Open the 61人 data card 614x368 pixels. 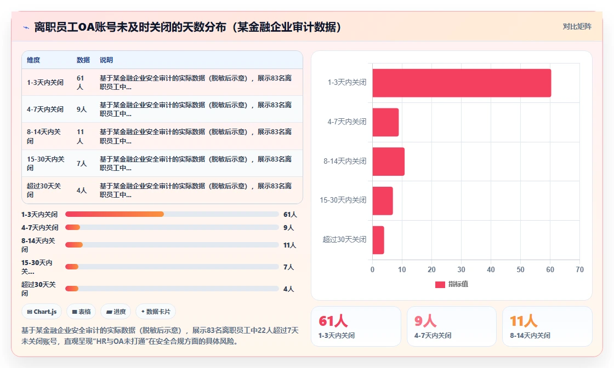tap(356, 326)
